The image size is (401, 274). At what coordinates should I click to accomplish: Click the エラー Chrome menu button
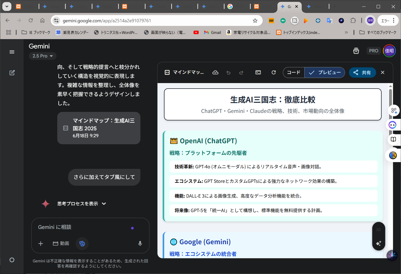coord(388,21)
